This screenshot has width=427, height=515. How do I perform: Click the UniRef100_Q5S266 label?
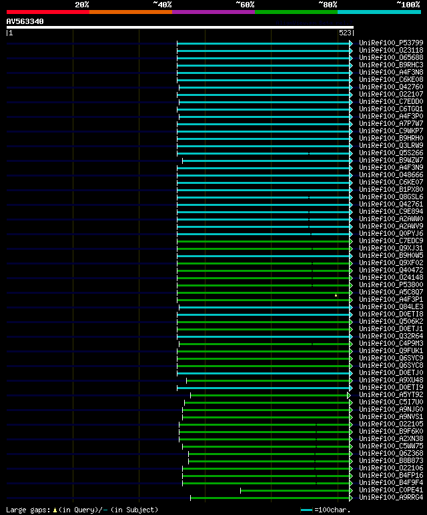tap(391, 153)
